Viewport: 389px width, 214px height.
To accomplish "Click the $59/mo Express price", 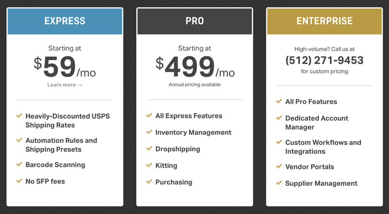I will click(x=65, y=67).
